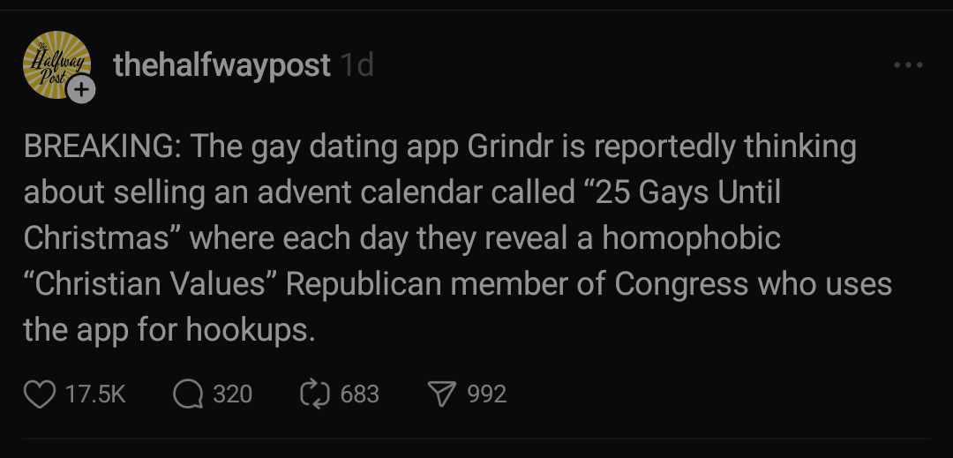
Task: Like the post with the heart icon
Action: (40, 394)
